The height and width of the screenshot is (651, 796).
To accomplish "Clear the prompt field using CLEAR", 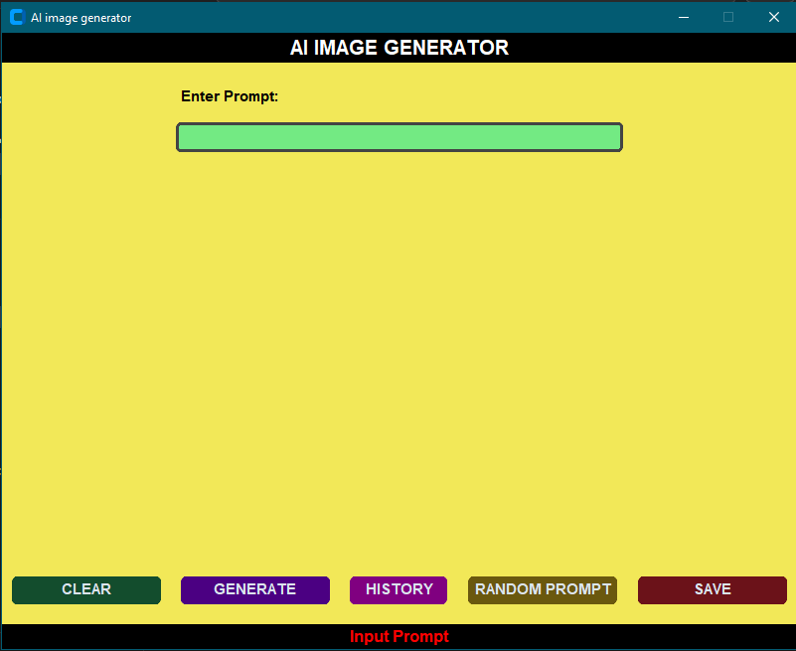I will (85, 589).
